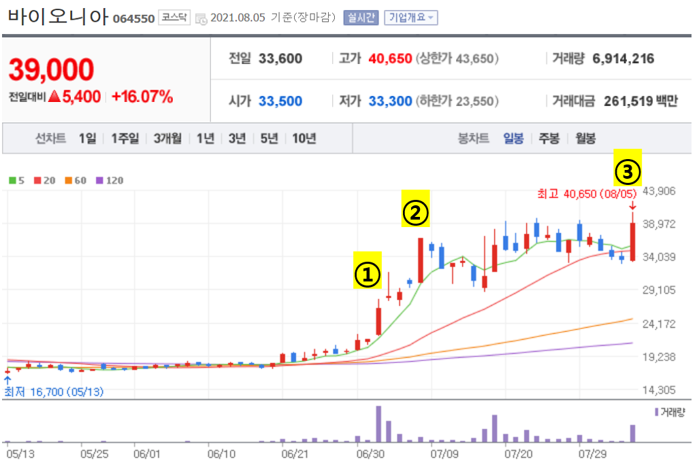The image size is (699, 465).
Task: Select the 3개월 line chart tab
Action: 167,139
